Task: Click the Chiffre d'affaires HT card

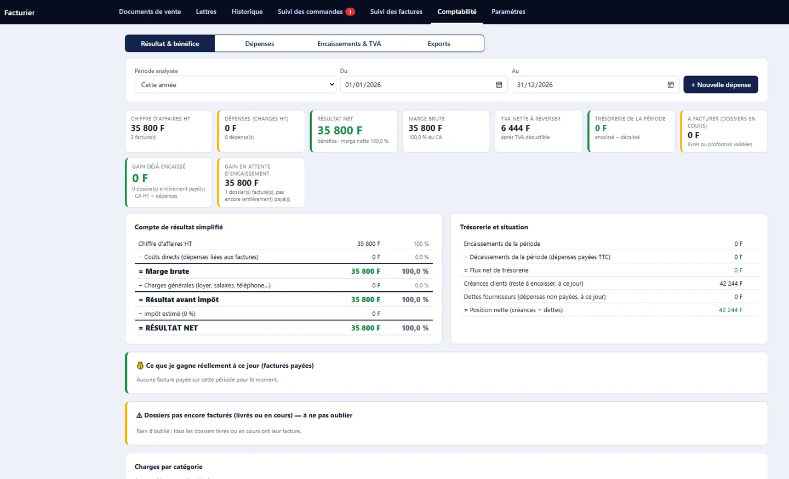Action: [x=168, y=131]
